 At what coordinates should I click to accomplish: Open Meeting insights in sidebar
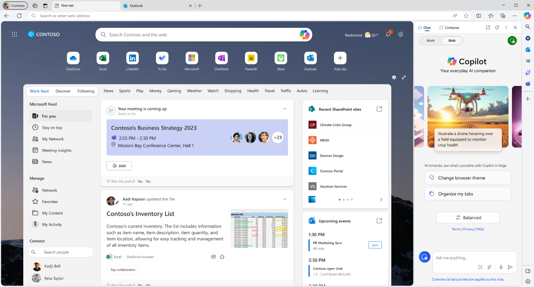pos(60,151)
